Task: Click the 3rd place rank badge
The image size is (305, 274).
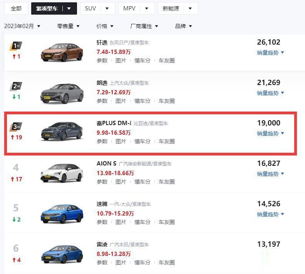Action: [16, 127]
